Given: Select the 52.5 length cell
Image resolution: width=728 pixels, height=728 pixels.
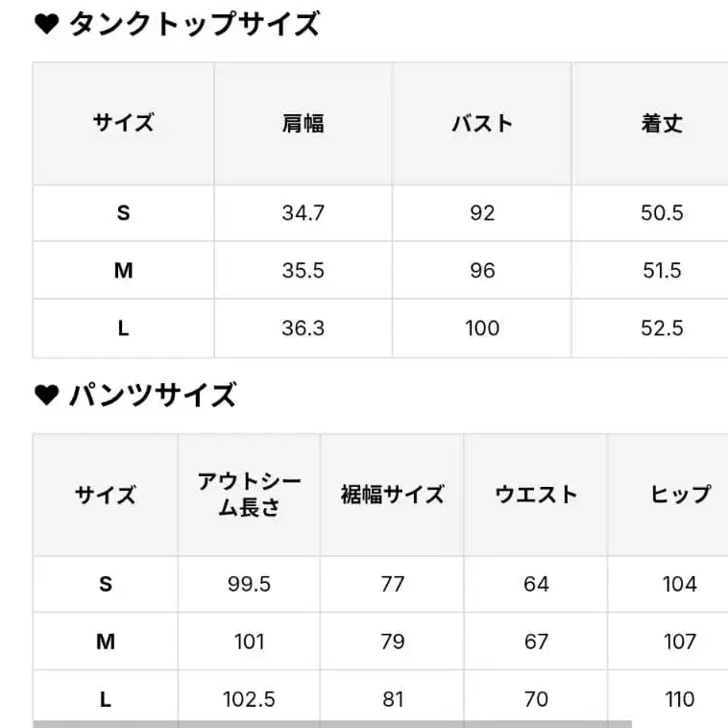Looking at the screenshot, I should (662, 328).
